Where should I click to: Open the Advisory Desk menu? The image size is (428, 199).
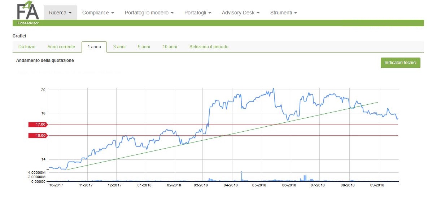(240, 13)
